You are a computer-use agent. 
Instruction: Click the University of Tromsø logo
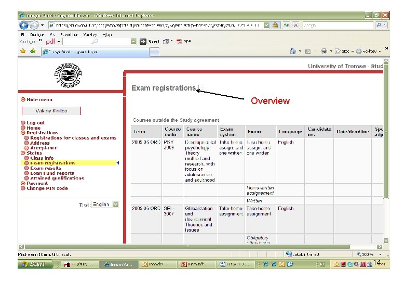click(x=68, y=75)
